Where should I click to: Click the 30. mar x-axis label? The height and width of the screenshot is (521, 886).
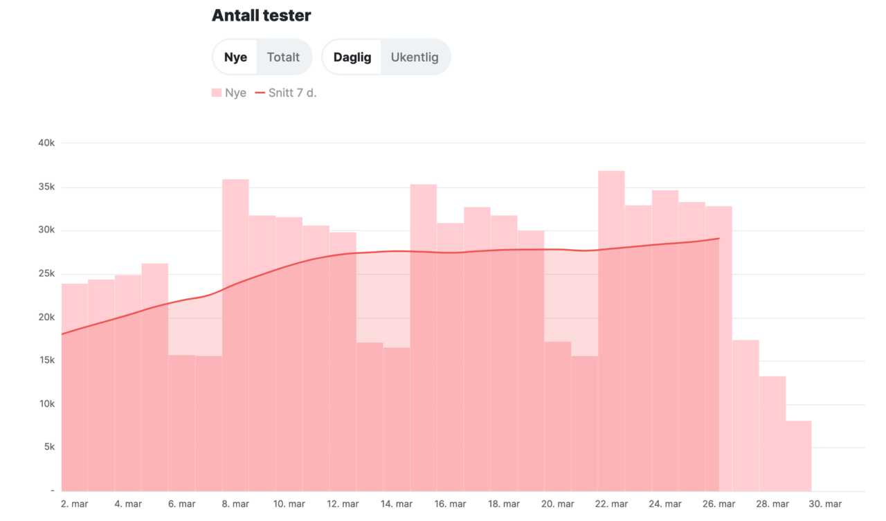coord(825,504)
